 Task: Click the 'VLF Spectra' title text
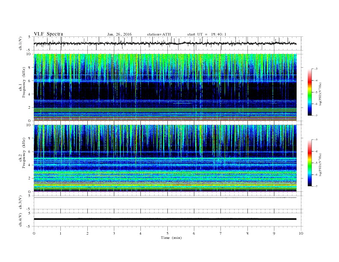click(x=48, y=34)
